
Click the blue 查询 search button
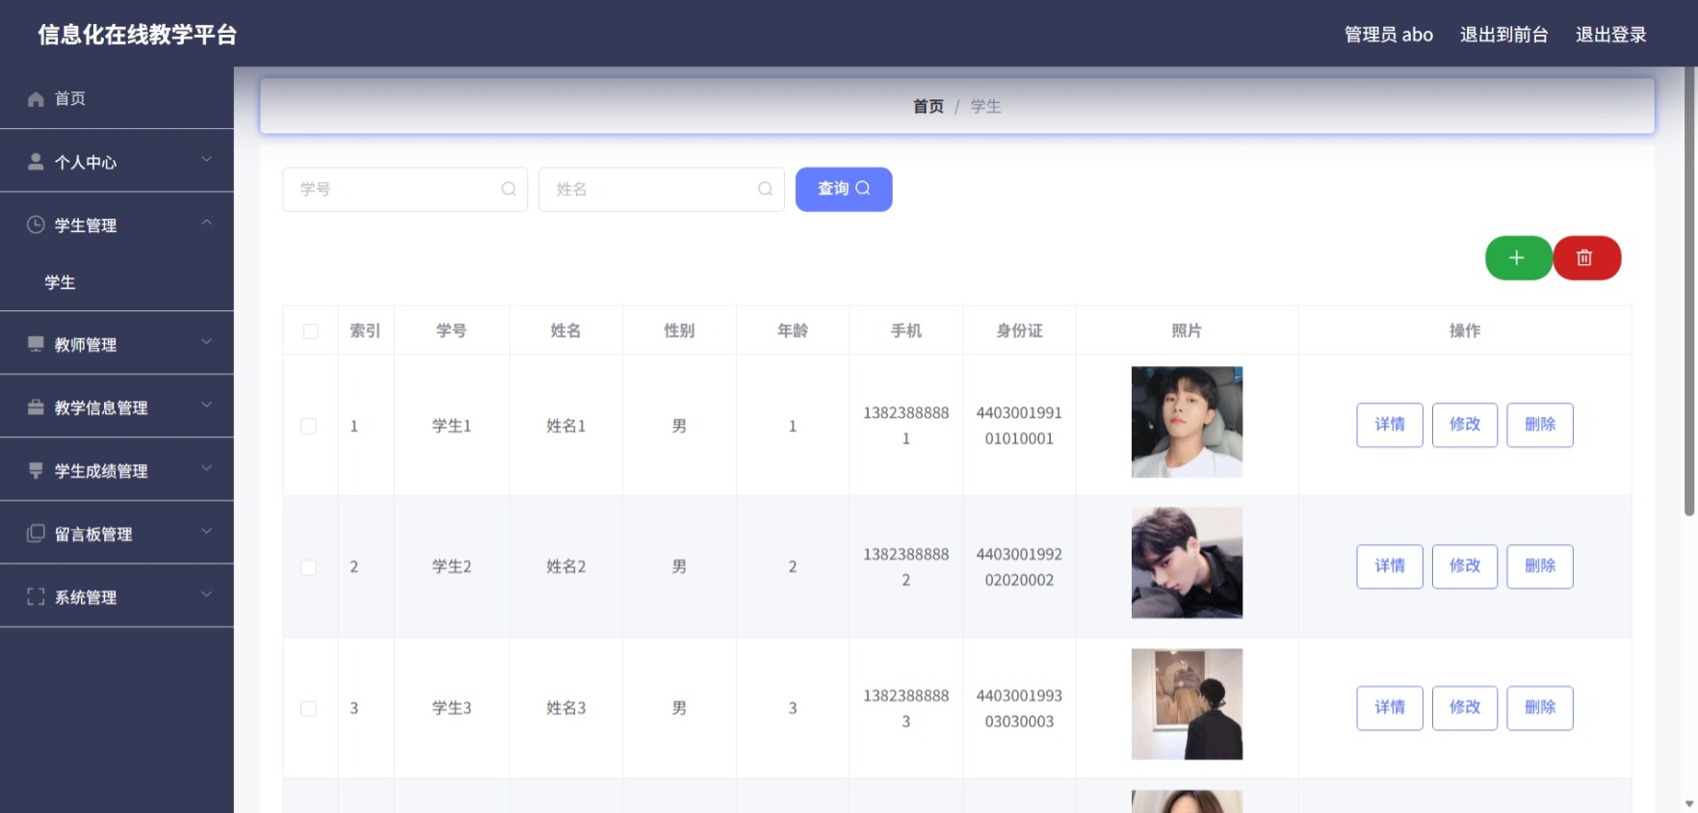point(844,189)
